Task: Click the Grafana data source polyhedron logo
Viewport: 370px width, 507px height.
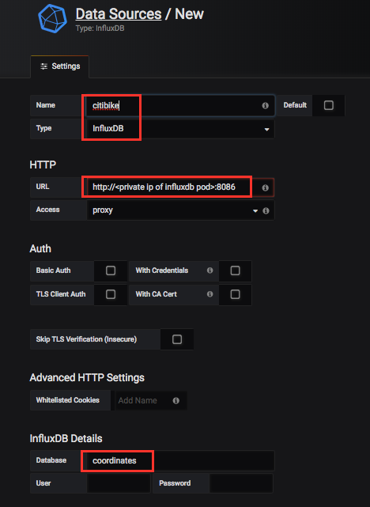Action: tap(52, 18)
